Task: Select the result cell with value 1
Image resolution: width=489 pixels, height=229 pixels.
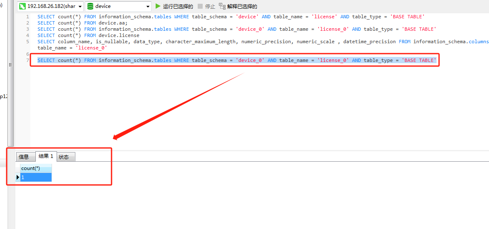Action: pyautogui.click(x=35, y=177)
